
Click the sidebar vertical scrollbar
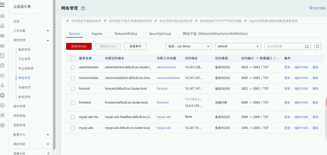point(54,75)
